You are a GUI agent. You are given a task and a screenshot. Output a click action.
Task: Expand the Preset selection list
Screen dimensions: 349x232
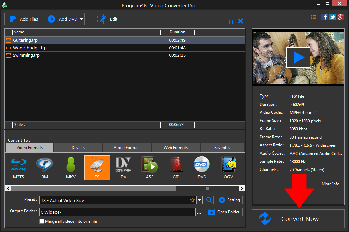[x=200, y=200]
